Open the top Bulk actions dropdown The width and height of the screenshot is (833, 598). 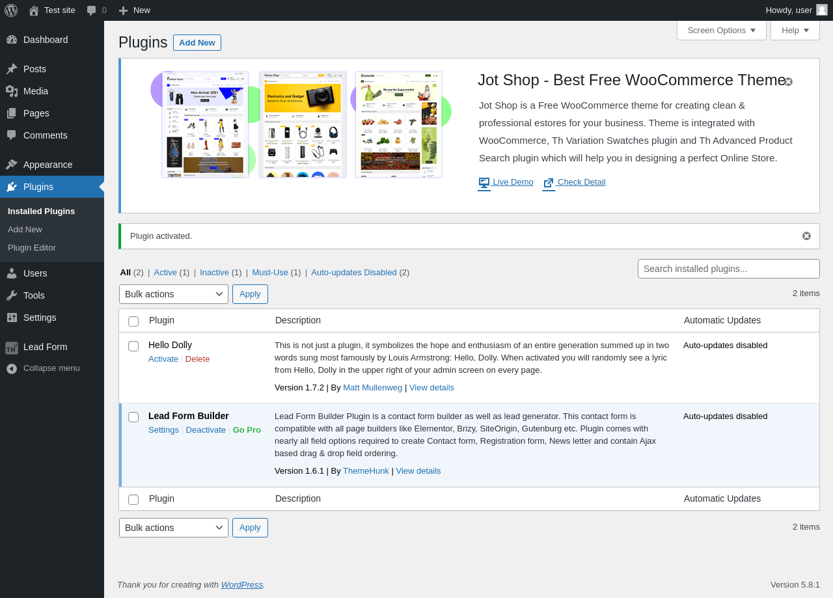[x=174, y=294]
